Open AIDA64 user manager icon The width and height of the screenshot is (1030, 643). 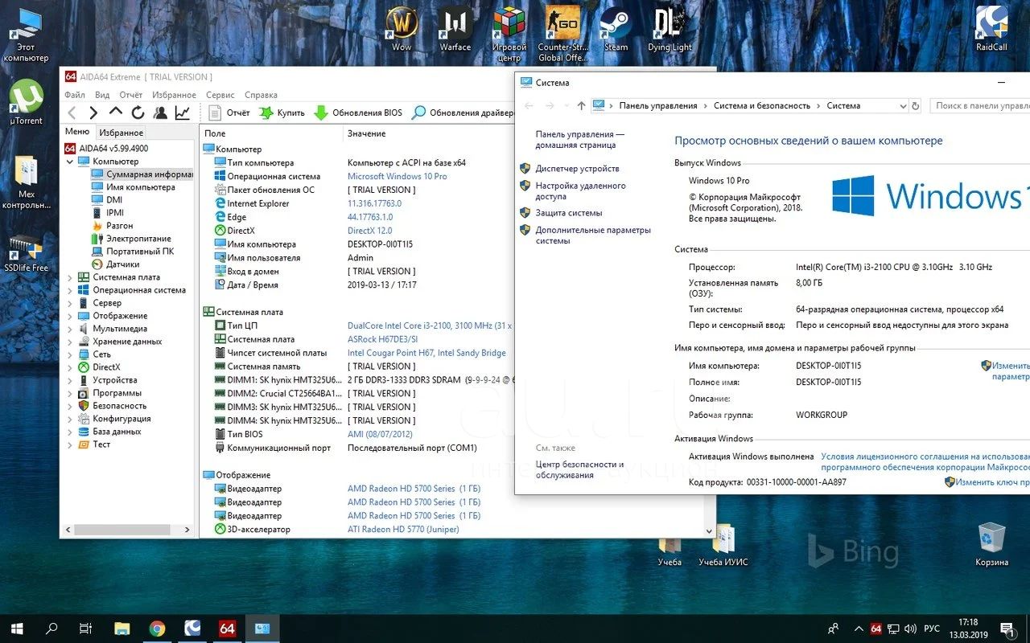pos(160,113)
